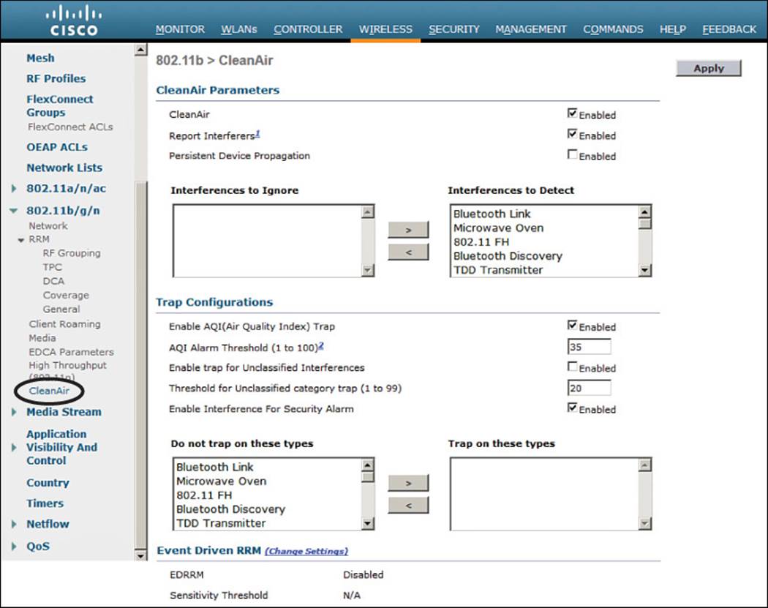Open Report Interferers footnote 1 link
Screen dimensions: 768x608
click(x=257, y=133)
